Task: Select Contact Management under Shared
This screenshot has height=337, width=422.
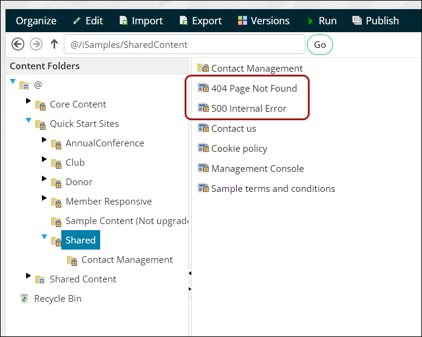Action: point(127,259)
